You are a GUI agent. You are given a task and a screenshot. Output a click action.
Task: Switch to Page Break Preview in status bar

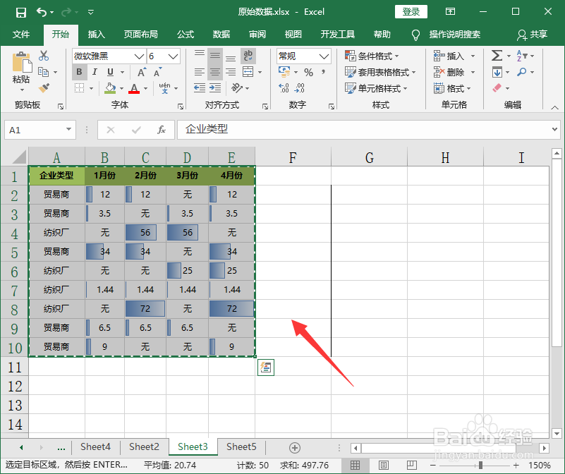(x=411, y=465)
